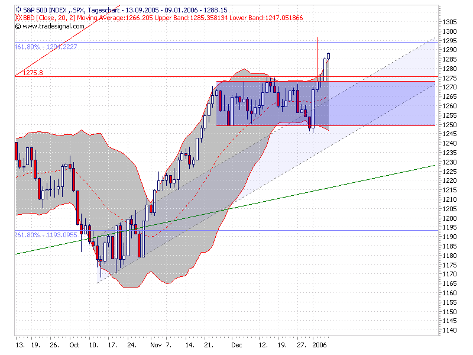Click the BBD [Close, 20, 2] indicator label
Image resolution: width=473 pixels, height=355 pixels.
(49, 18)
